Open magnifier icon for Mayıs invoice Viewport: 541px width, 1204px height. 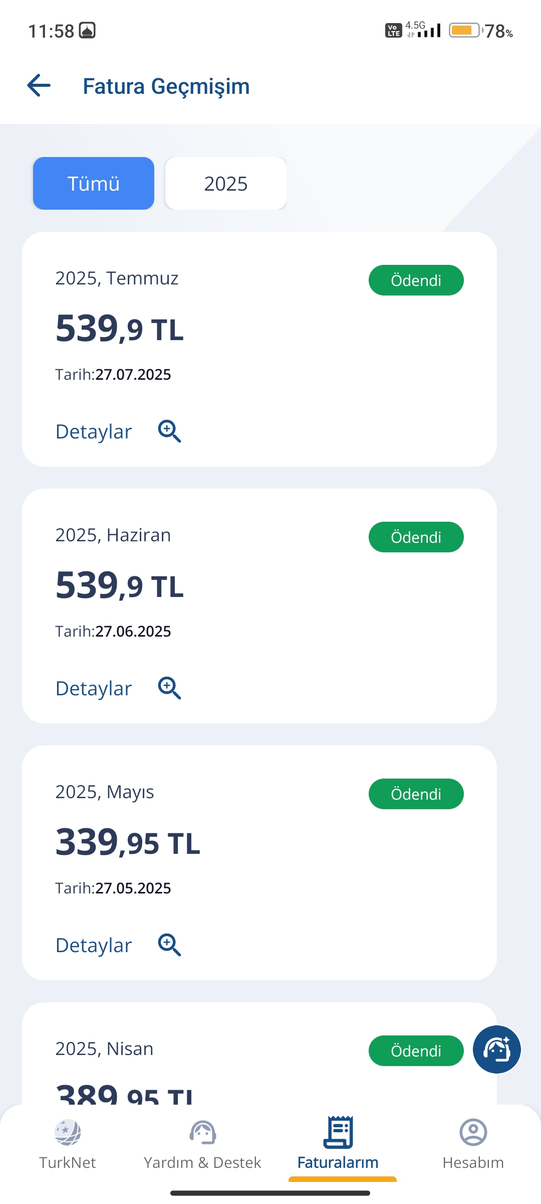pos(169,945)
